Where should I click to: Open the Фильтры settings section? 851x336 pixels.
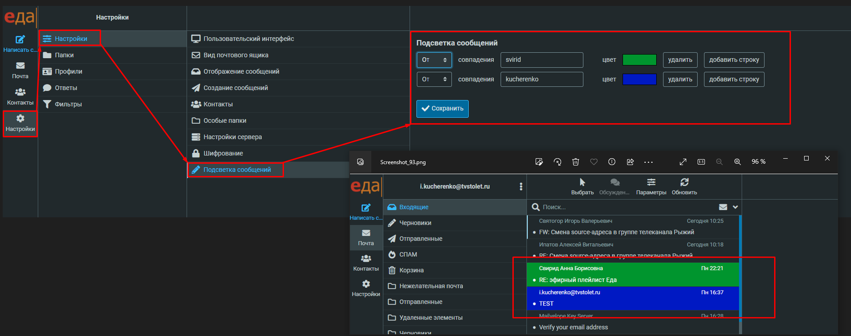point(112,104)
